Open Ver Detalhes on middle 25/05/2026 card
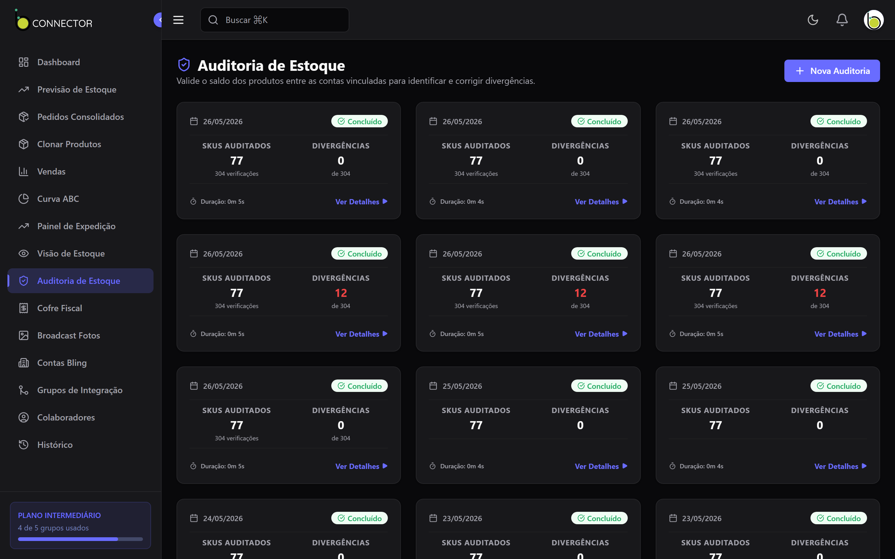The image size is (895, 559). pyautogui.click(x=601, y=466)
